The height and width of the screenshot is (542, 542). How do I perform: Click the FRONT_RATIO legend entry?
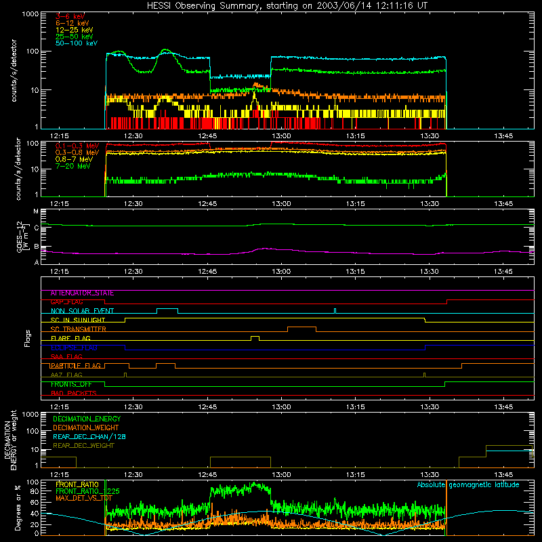point(77,484)
